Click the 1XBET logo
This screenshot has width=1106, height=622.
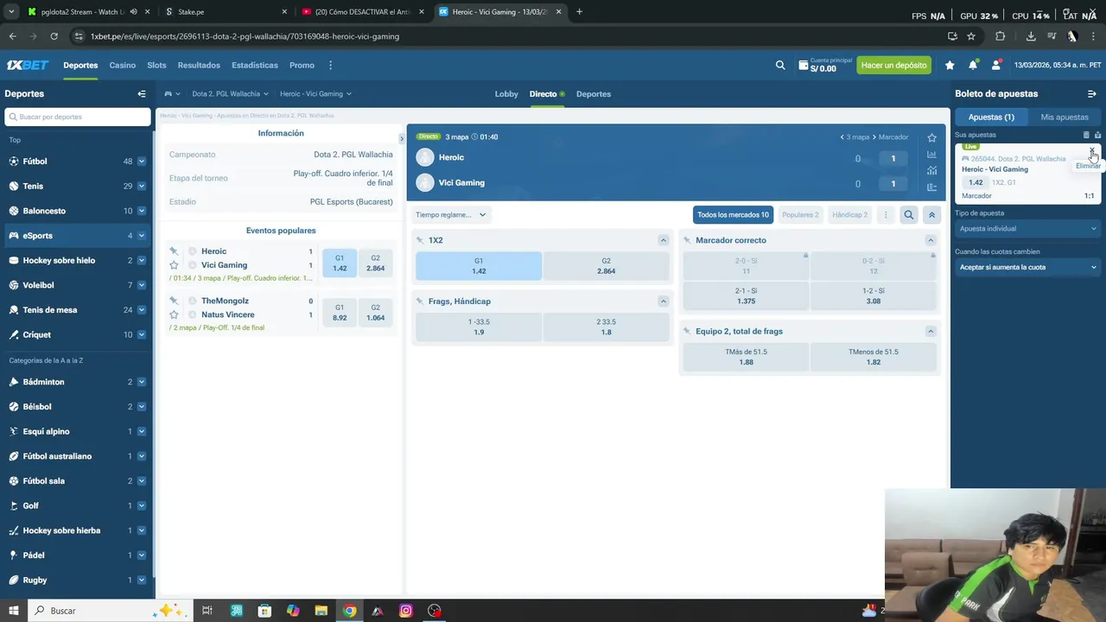(x=28, y=65)
